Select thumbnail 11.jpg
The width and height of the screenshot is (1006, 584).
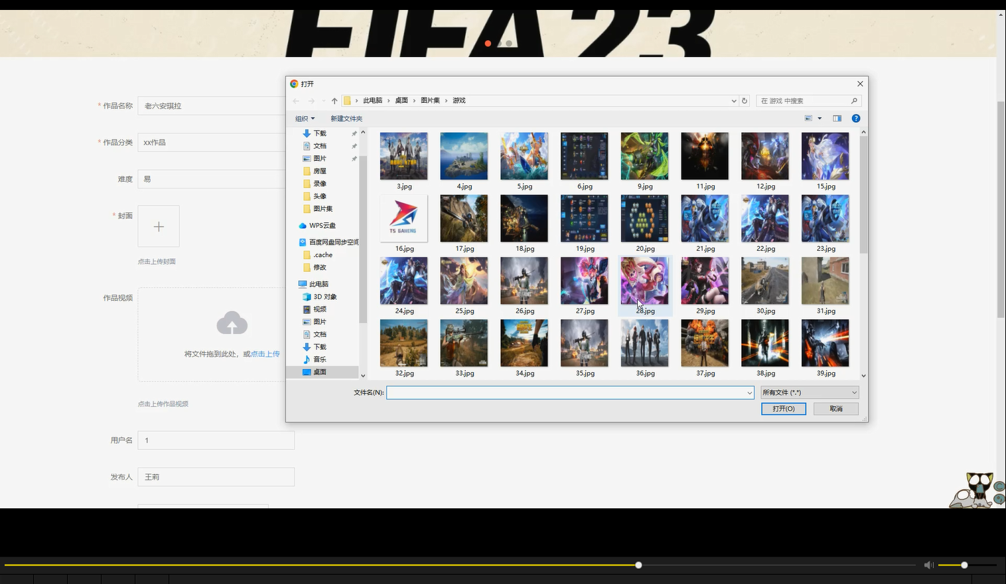[x=705, y=157]
